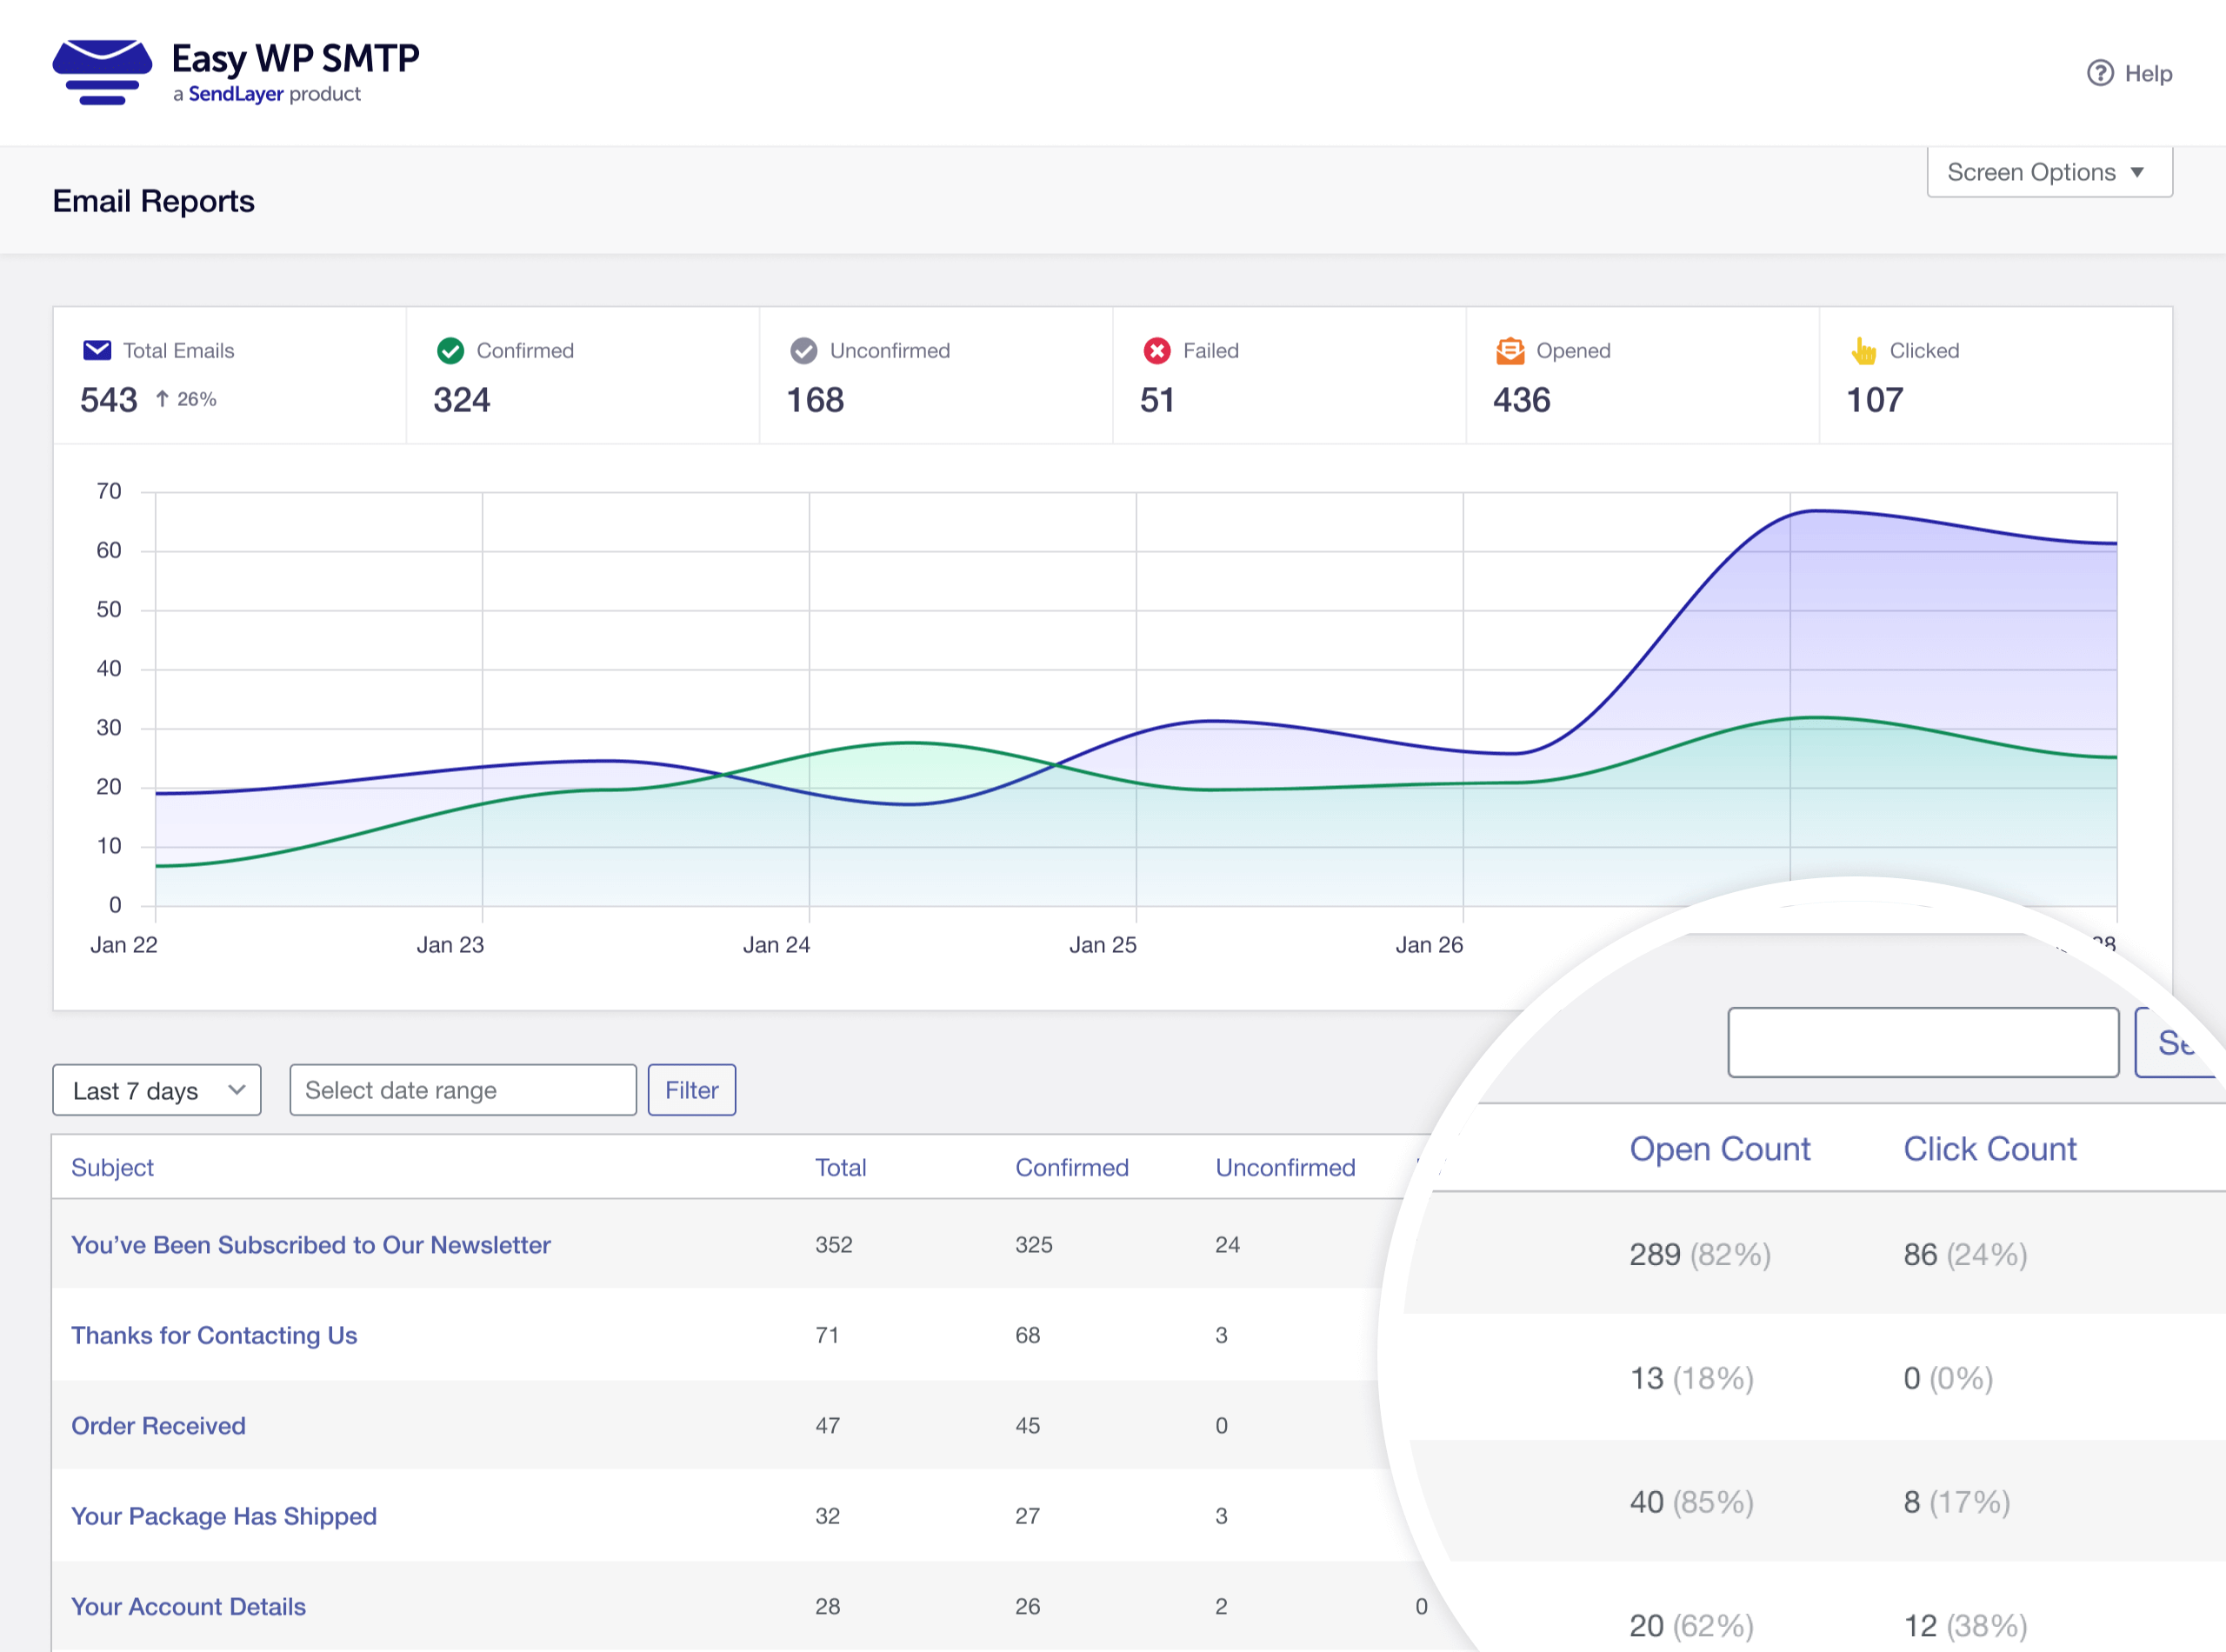Click the Easy WP SMTP logo icon
The image size is (2226, 1652).
pos(102,72)
